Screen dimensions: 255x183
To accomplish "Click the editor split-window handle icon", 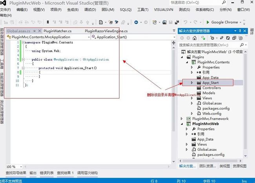I will tap(174, 43).
